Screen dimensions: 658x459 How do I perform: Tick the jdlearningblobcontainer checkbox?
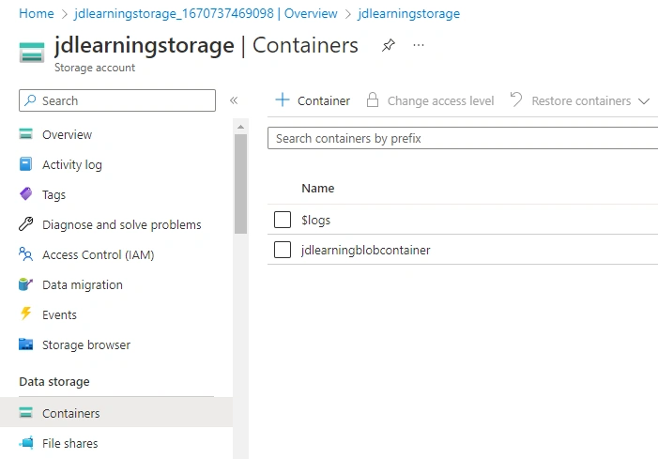coord(283,250)
